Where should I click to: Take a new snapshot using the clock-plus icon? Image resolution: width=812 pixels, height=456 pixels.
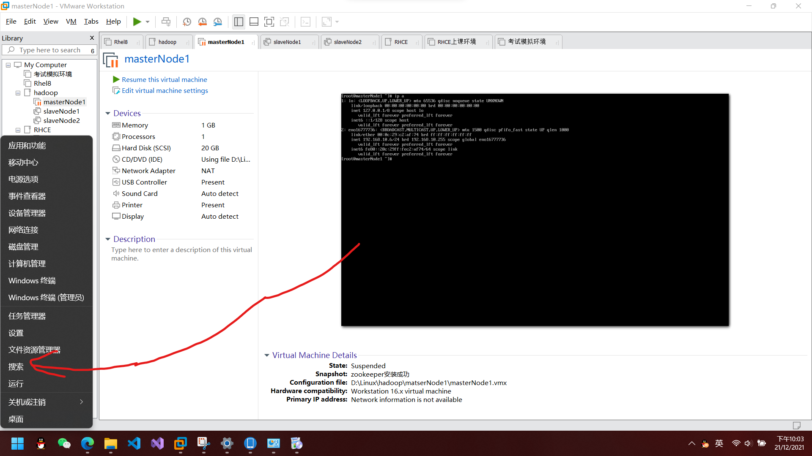click(x=187, y=22)
